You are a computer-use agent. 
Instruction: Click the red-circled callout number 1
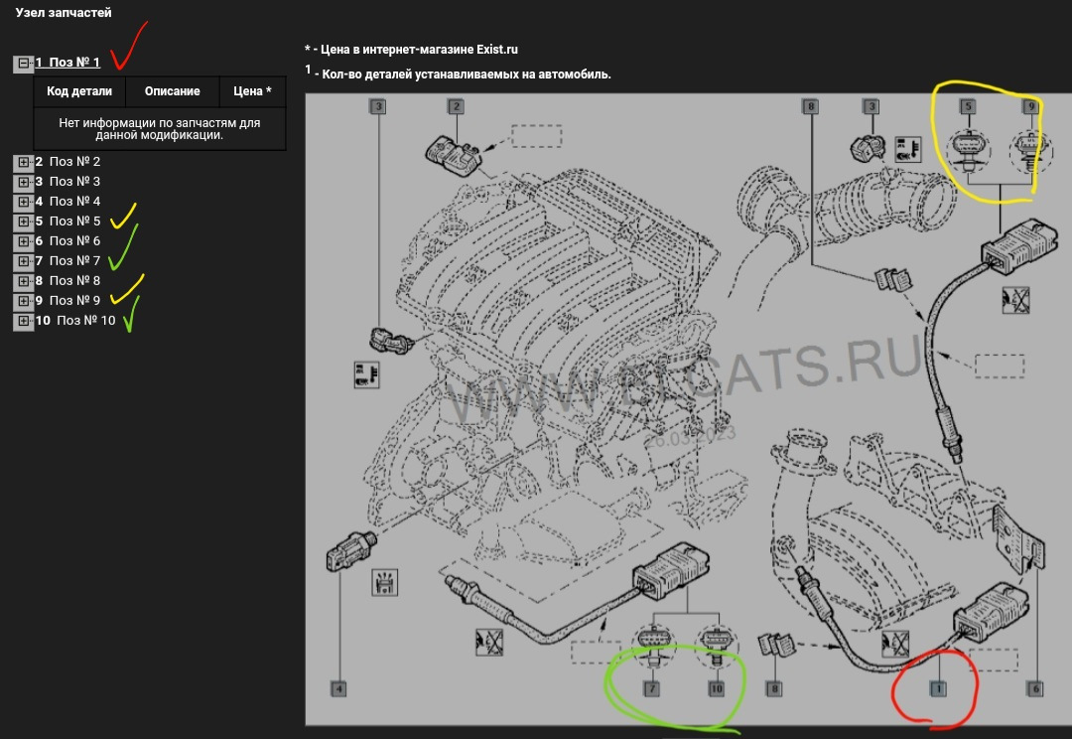[x=936, y=687]
